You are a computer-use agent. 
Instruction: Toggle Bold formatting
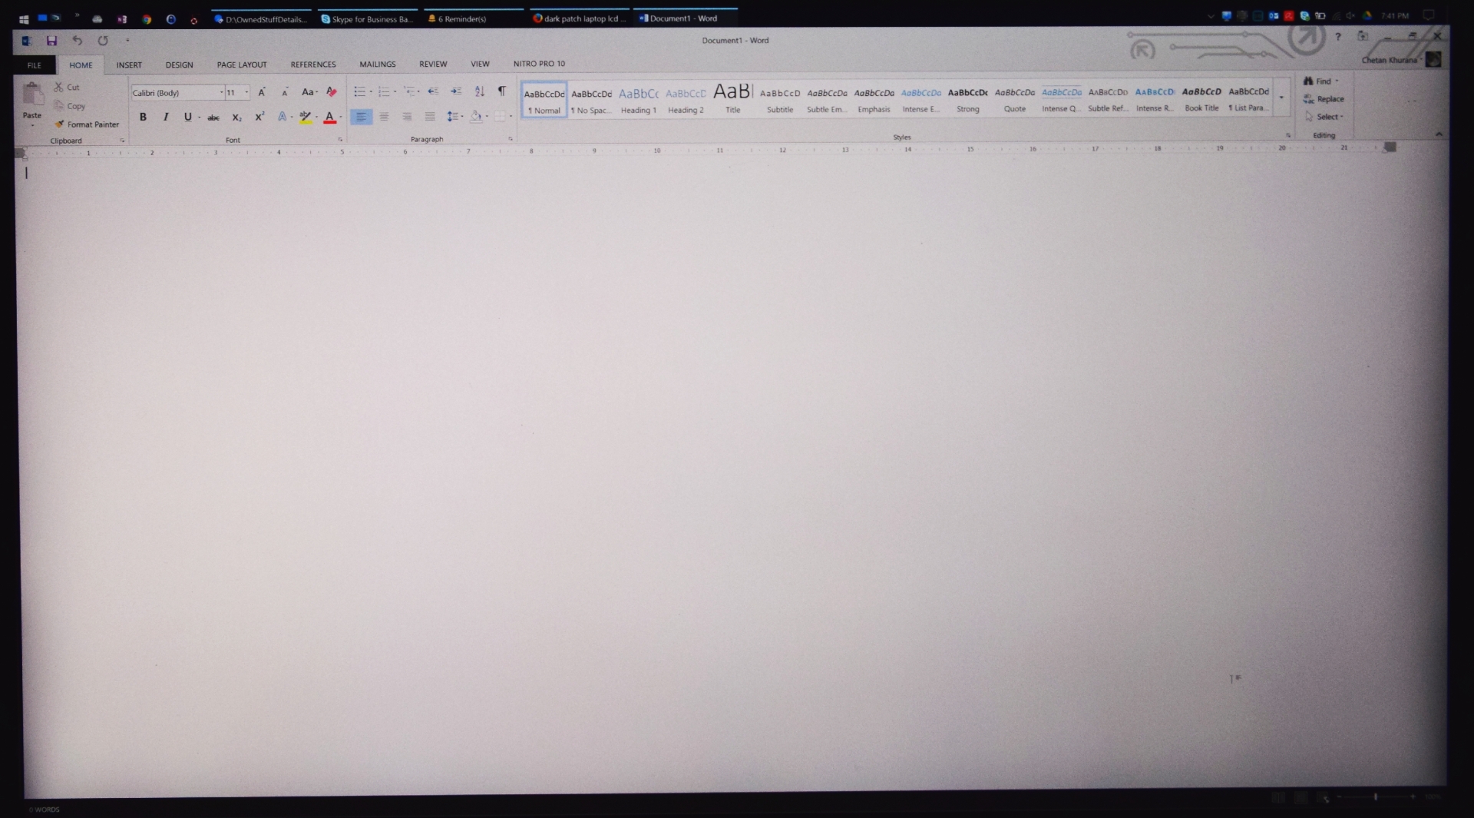[x=143, y=118]
